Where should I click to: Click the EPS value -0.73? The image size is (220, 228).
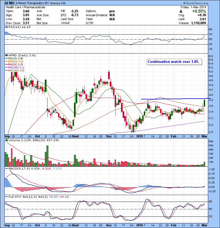74,15
